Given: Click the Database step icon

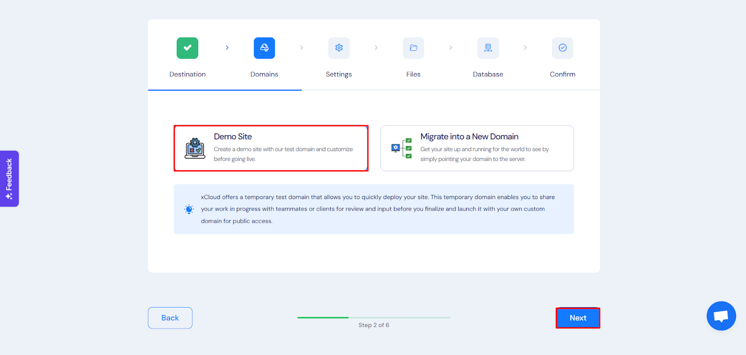Looking at the screenshot, I should tap(488, 48).
